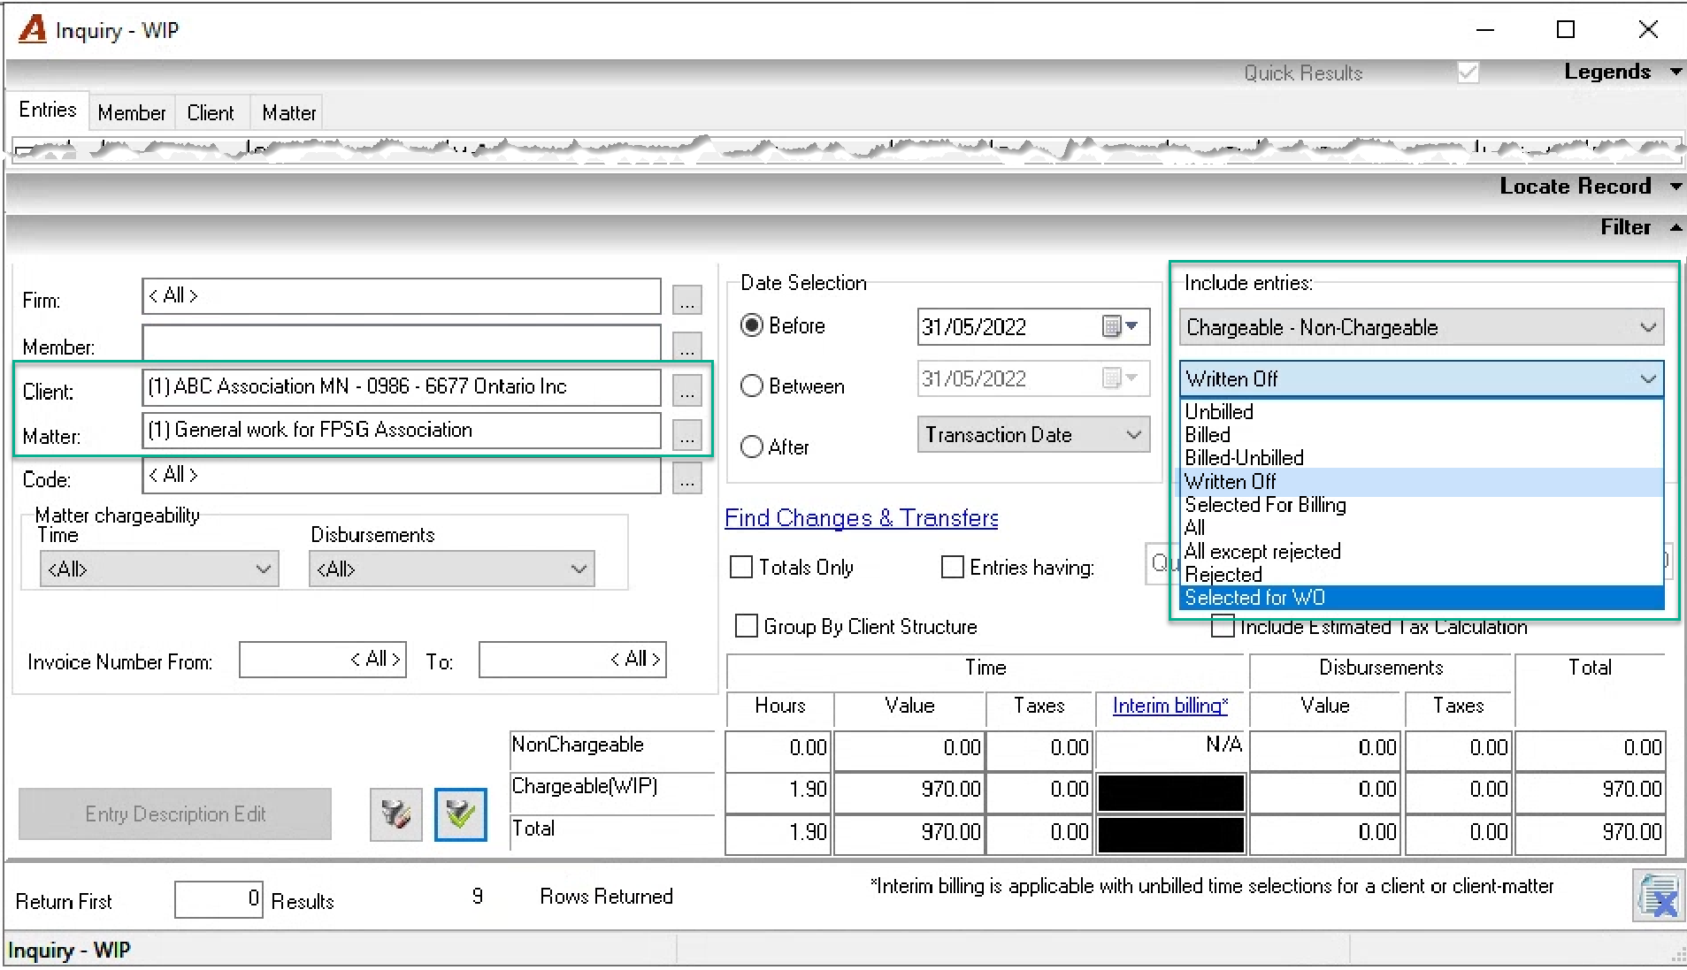Select the Between date radio button
The height and width of the screenshot is (970, 1687).
pyautogui.click(x=752, y=386)
